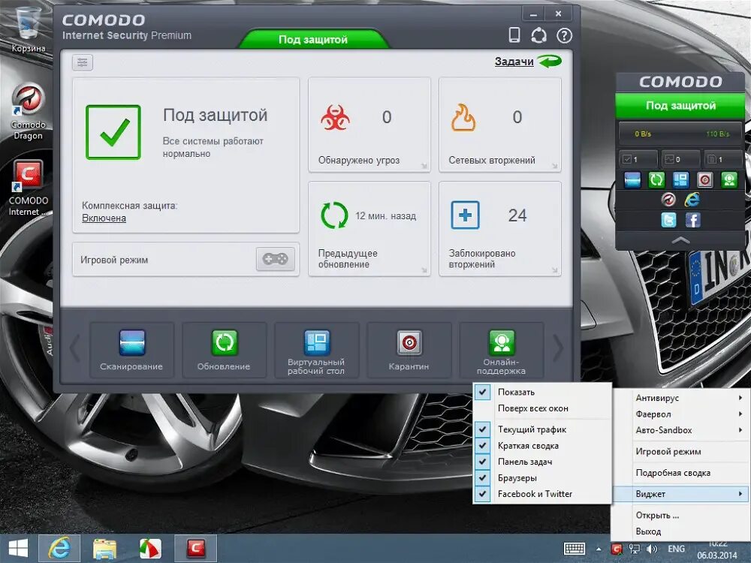
Task: Click the ENG language indicator
Action: (677, 549)
